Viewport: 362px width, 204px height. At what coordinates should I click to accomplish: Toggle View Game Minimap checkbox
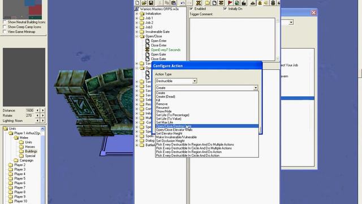tap(5, 32)
